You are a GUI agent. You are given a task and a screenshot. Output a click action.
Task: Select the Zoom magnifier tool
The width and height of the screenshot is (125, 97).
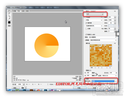pyautogui.click(x=9, y=16)
